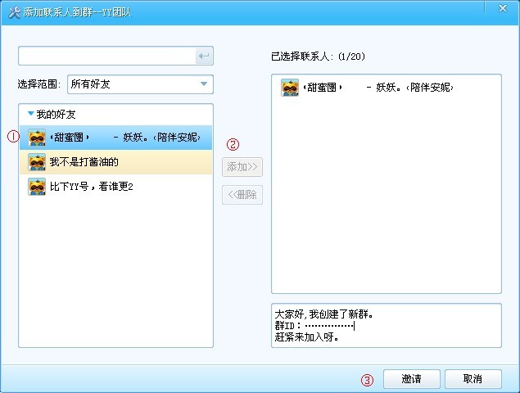
Task: Click the <<删除 button
Action: (242, 195)
